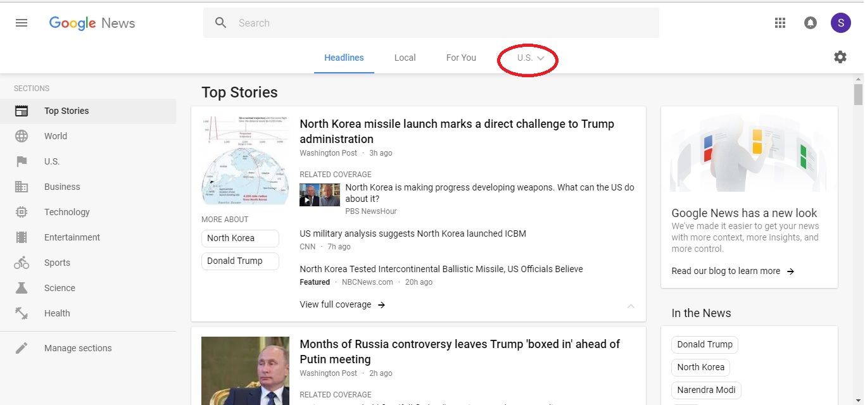The width and height of the screenshot is (865, 405).
Task: Switch to the For You tab
Action: coord(461,58)
